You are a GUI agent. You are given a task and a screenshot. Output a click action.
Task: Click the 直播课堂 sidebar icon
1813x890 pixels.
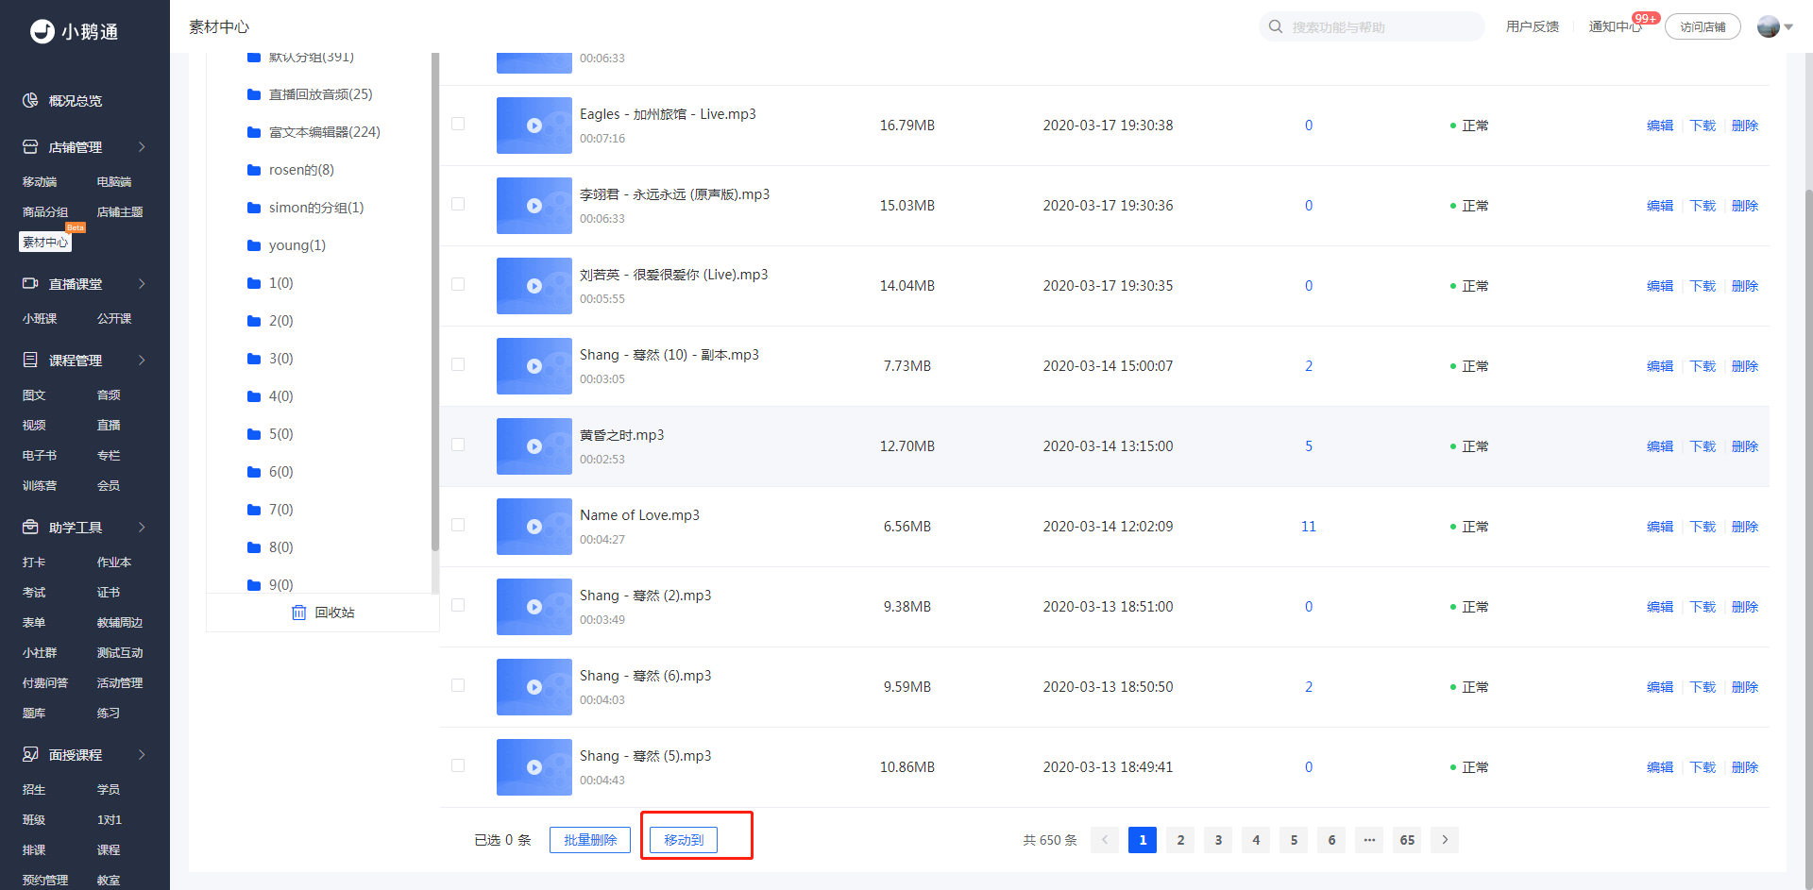click(30, 283)
